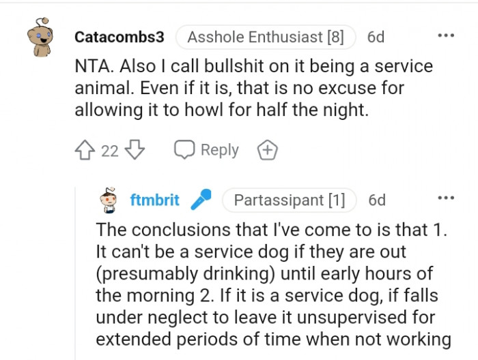The image size is (478, 360).
Task: Click the vote count of 22
Action: tap(110, 151)
